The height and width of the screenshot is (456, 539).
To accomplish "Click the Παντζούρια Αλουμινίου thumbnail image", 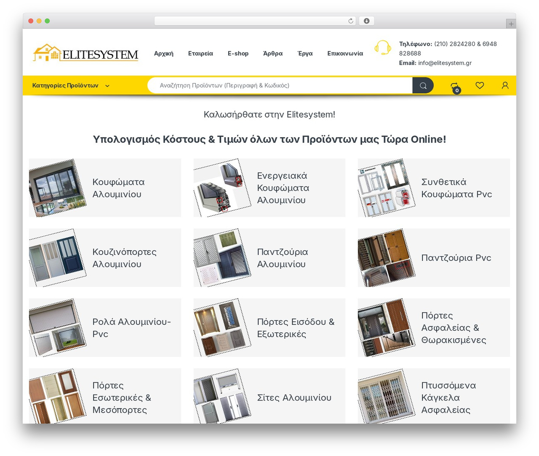I will [222, 258].
